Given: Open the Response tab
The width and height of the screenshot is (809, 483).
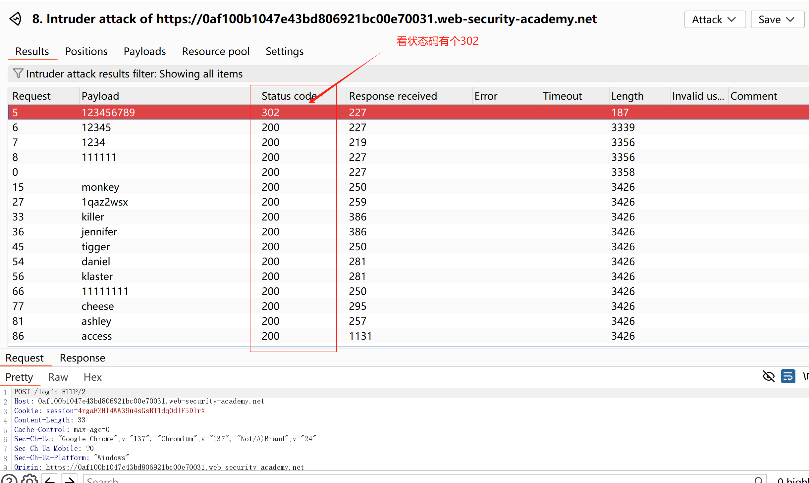Looking at the screenshot, I should [82, 358].
